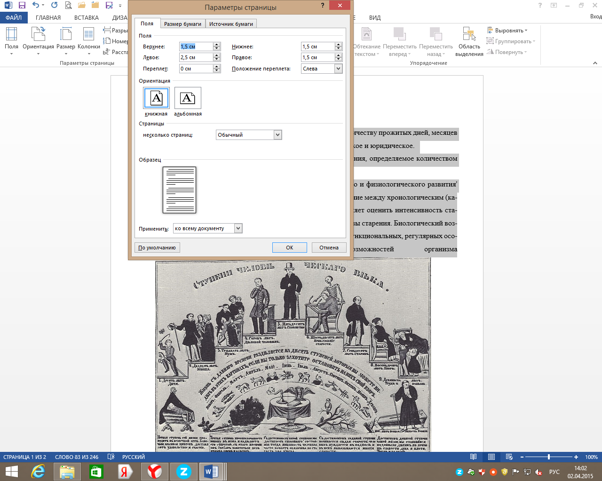Switch to Read Mode view icon
602x481 pixels.
point(473,457)
